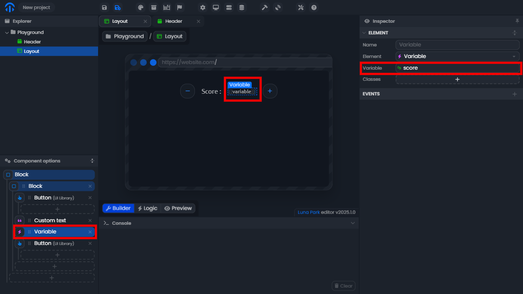Click the plus button on canvas

(270, 91)
